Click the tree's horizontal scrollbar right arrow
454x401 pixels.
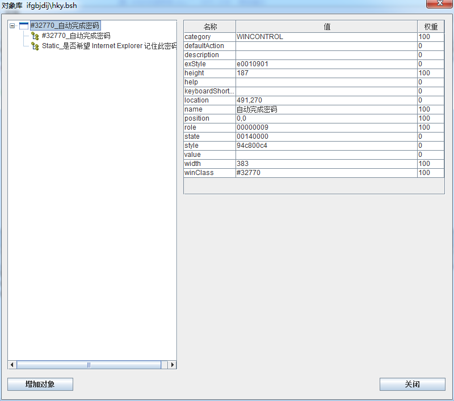coord(173,365)
